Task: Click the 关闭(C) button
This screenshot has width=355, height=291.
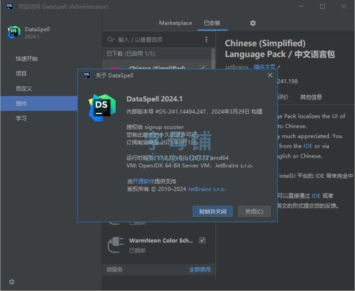Action: tap(254, 212)
